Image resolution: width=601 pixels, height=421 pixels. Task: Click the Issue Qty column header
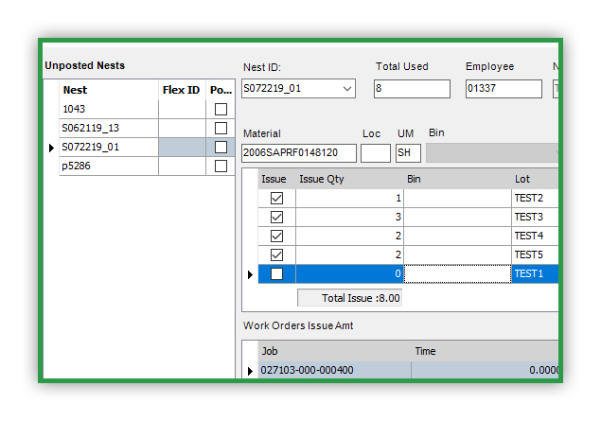point(349,179)
